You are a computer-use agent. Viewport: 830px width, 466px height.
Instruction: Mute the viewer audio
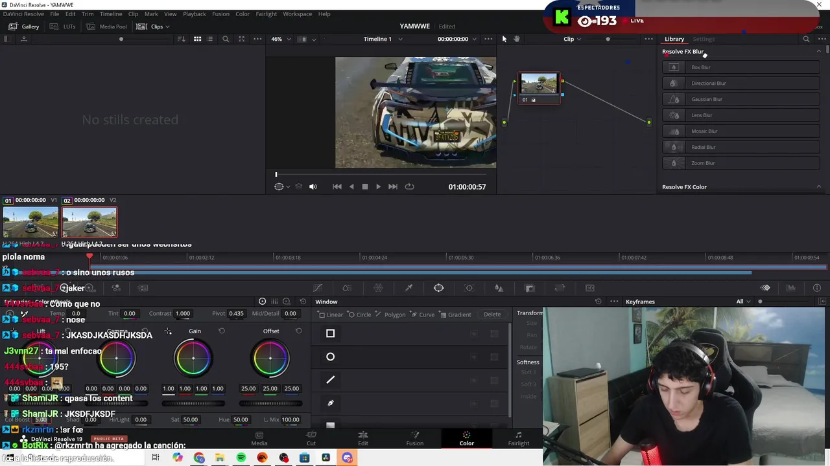[313, 186]
